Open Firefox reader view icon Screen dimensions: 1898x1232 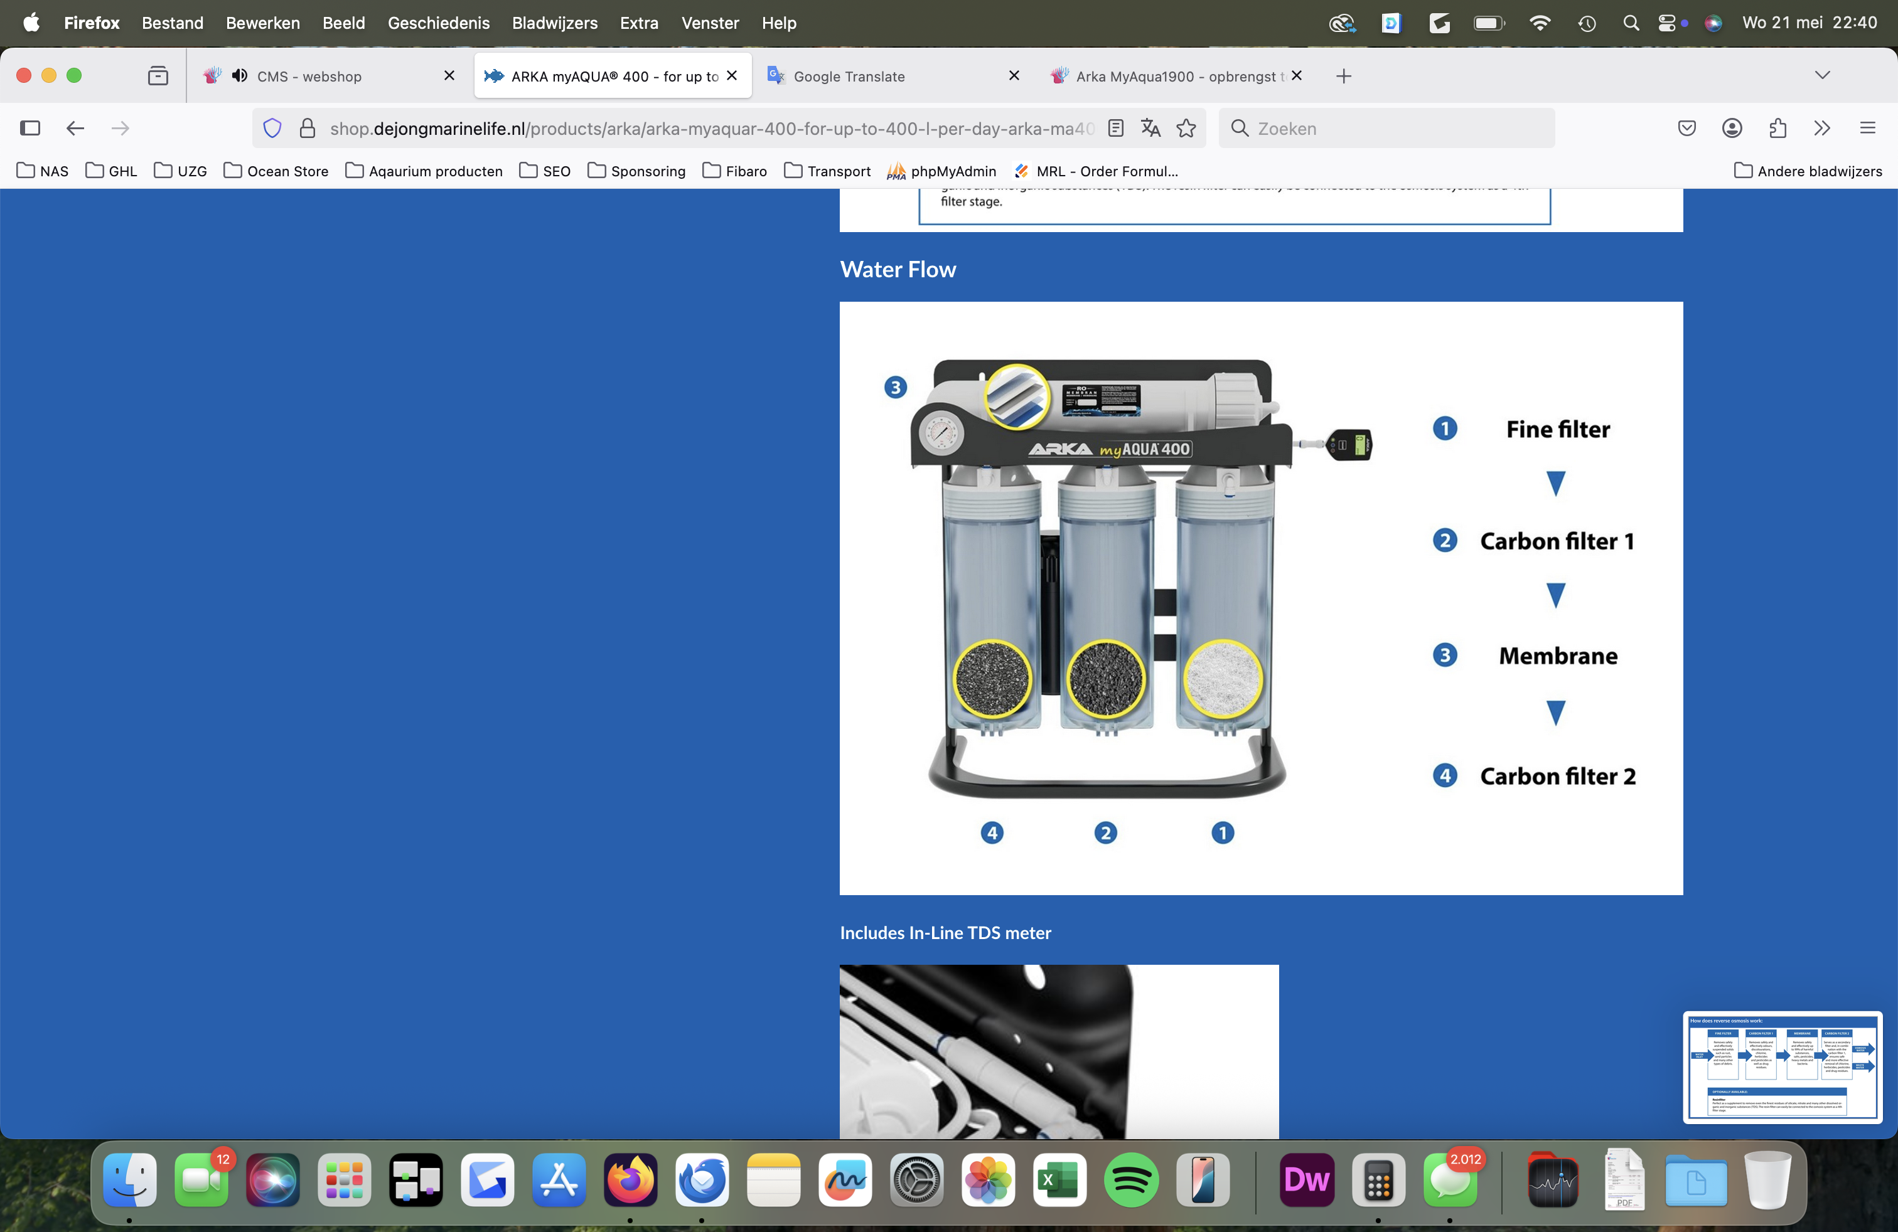1116,129
